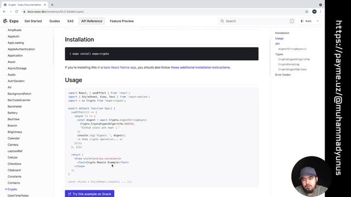
Task: Close the Crypto Expo Documentation tab
Action: pos(45,5)
